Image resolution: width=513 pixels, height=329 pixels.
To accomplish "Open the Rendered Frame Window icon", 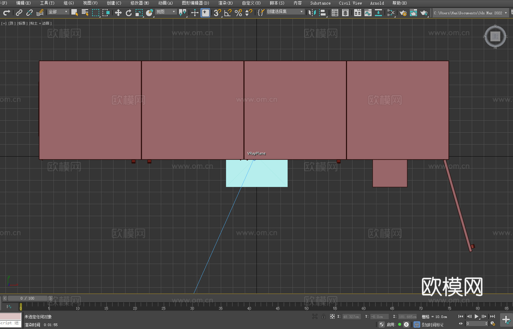I will (413, 13).
